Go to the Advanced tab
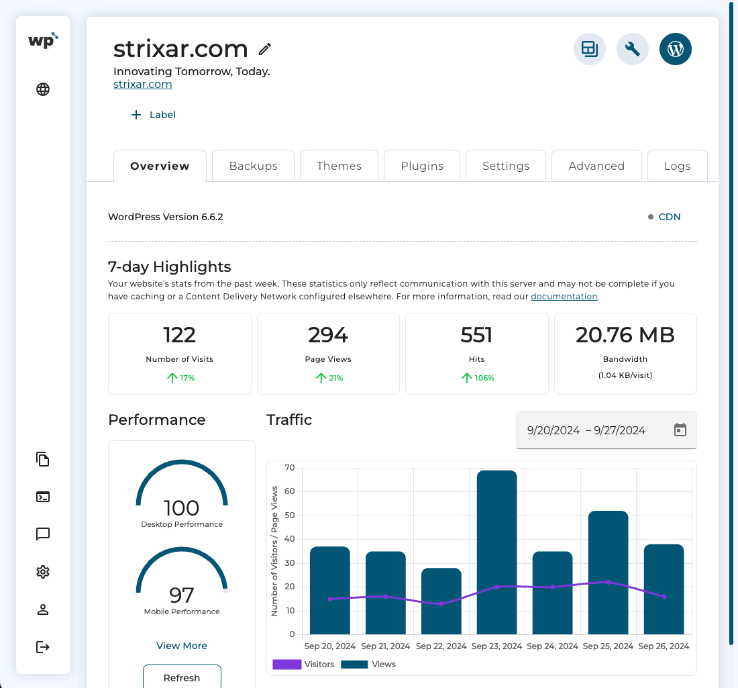738x688 pixels. tap(596, 166)
